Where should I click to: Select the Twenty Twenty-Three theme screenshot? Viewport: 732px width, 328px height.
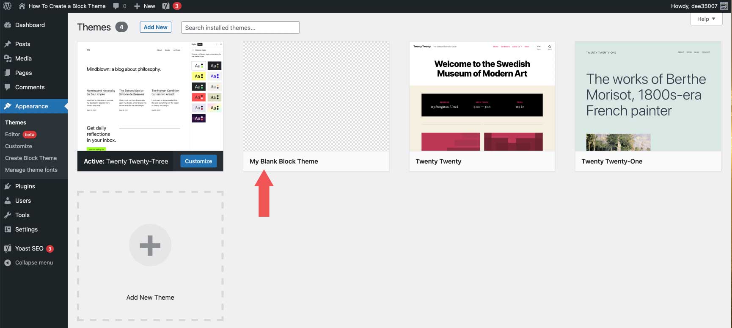pyautogui.click(x=150, y=96)
